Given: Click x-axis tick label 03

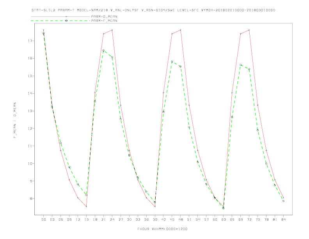Looking at the screenshot, I should 52,219.
